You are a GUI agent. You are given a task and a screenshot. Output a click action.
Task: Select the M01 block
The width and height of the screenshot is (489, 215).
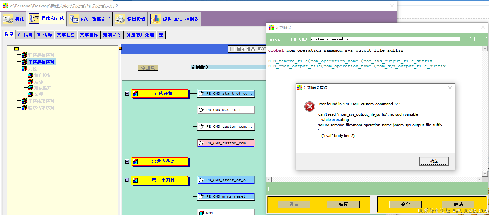pyautogui.click(x=226, y=213)
